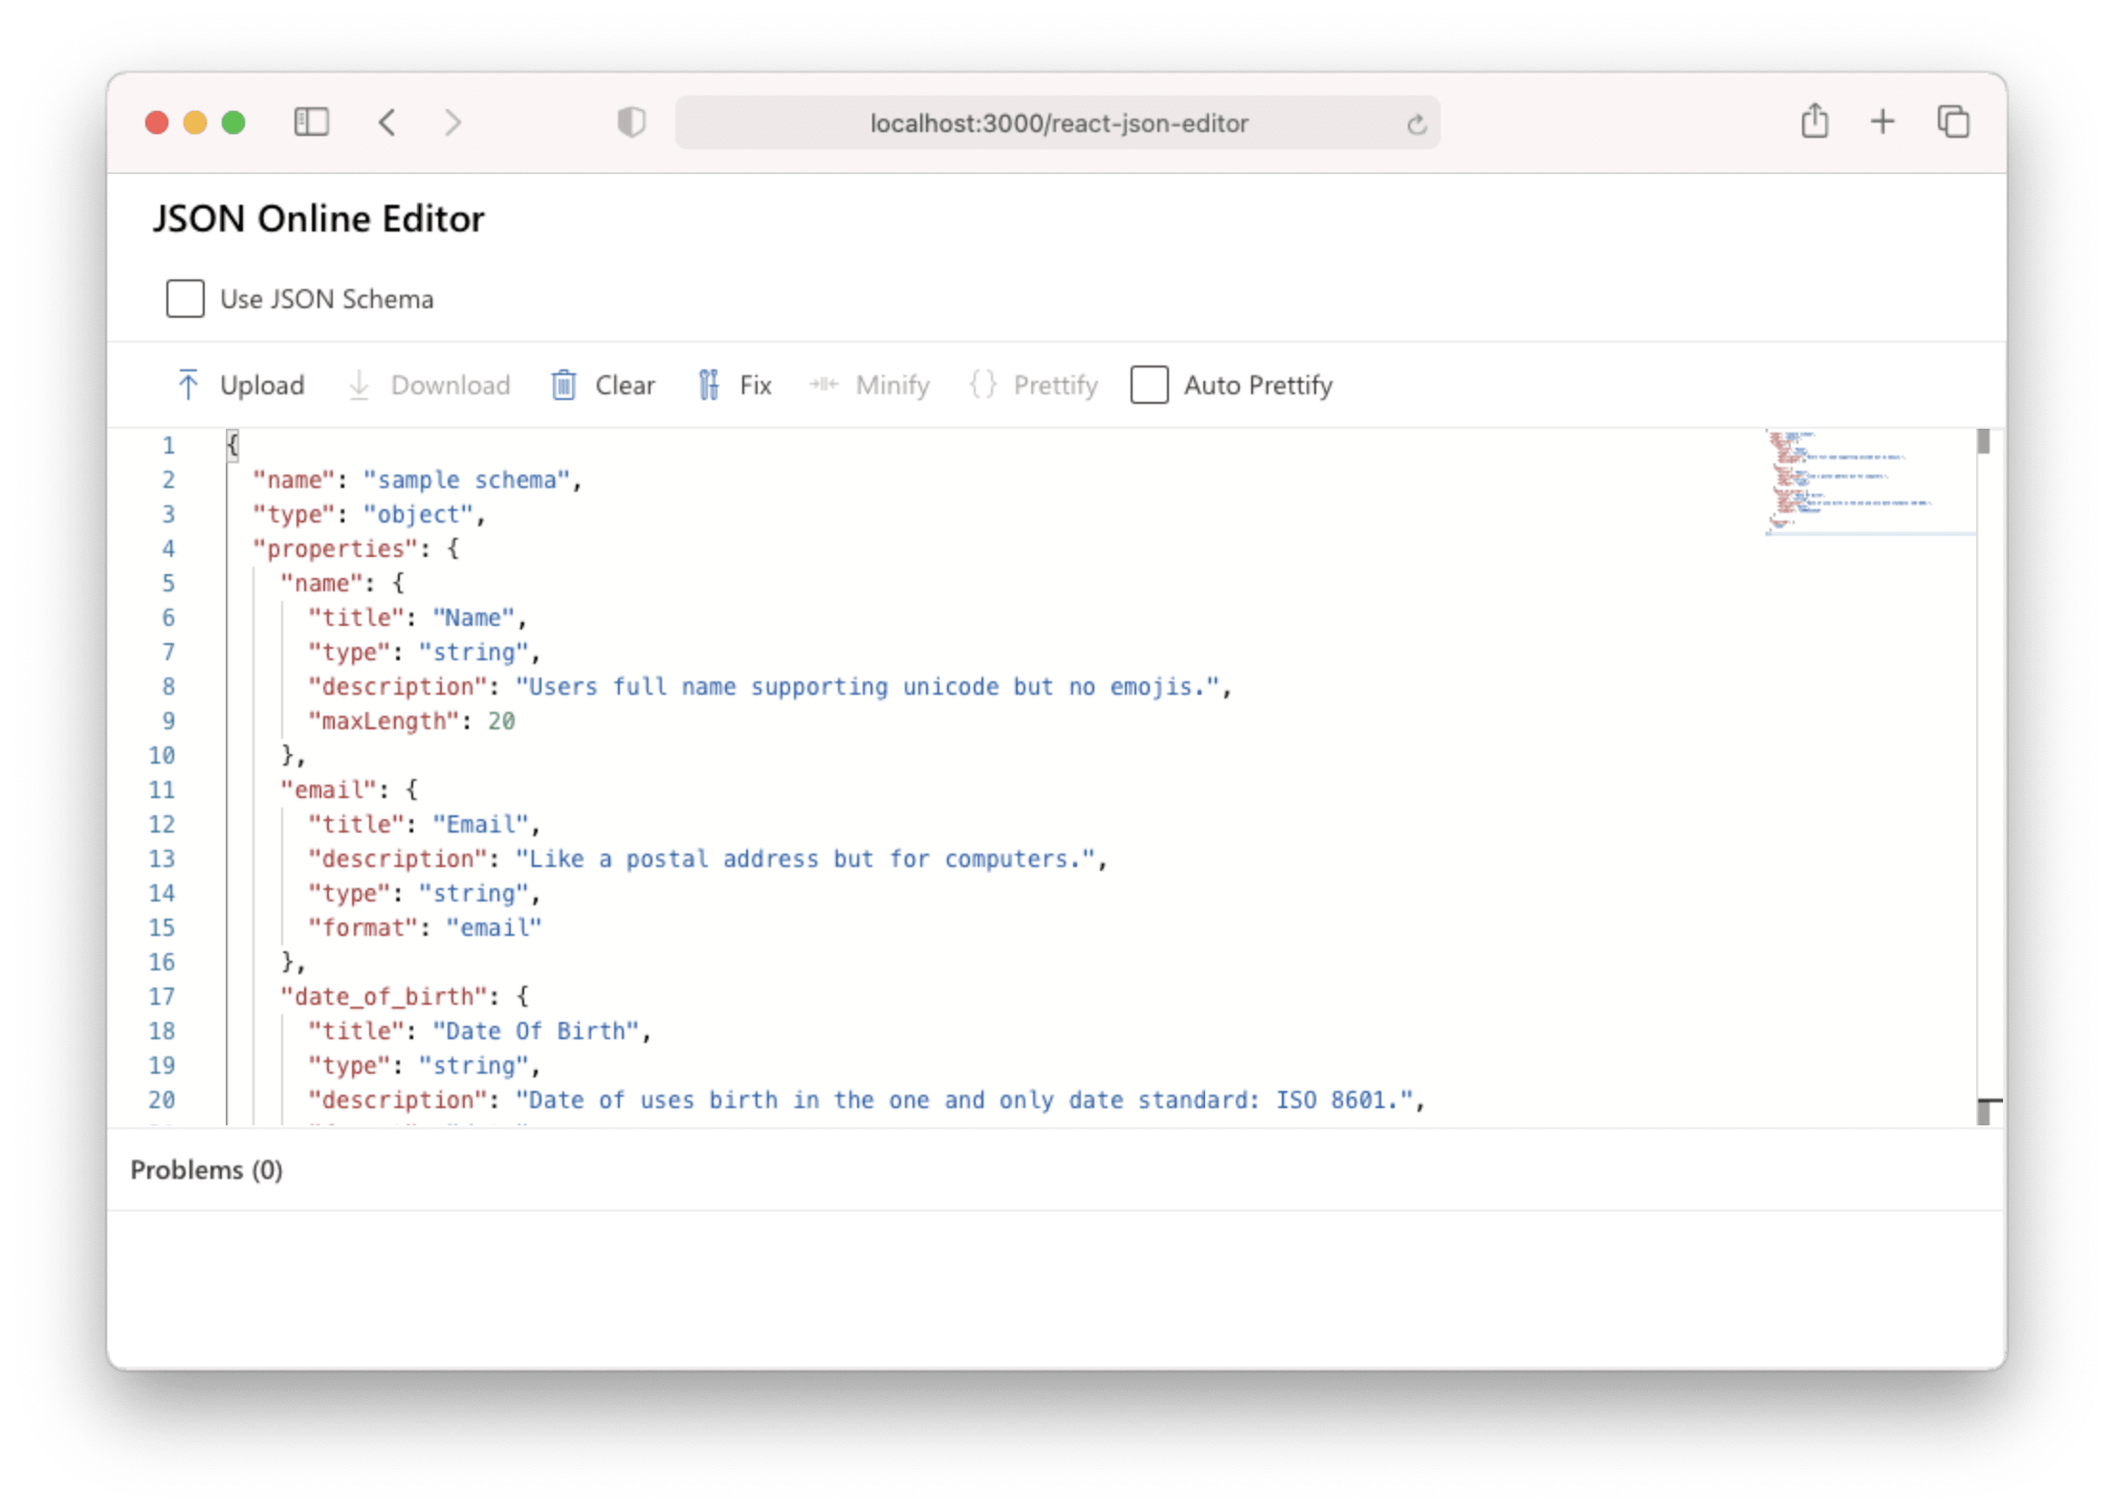The width and height of the screenshot is (2114, 1512).
Task: Toggle the Use JSON Schema checkbox
Action: [185, 298]
